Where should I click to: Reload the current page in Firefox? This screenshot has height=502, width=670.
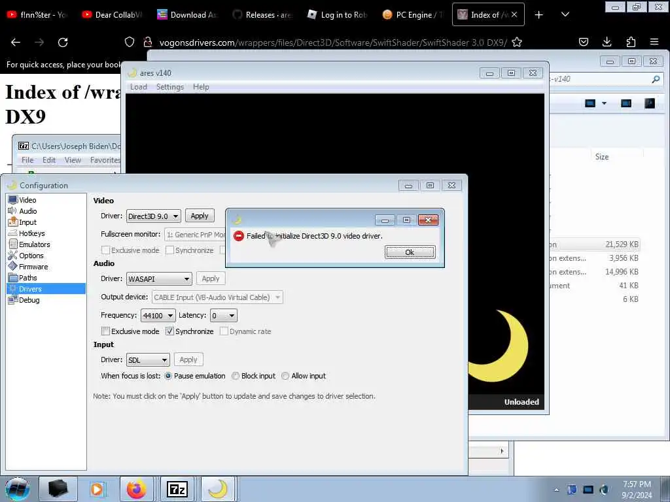[x=63, y=42]
